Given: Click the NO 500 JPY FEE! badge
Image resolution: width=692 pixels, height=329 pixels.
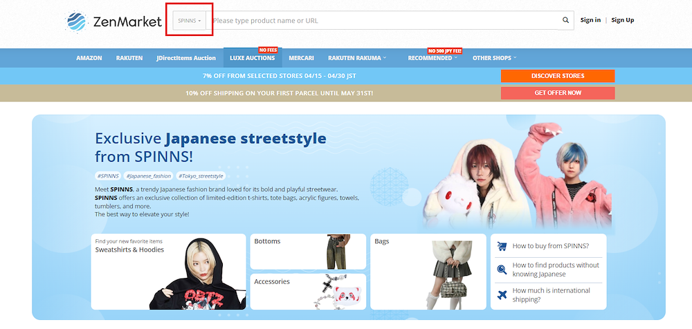Looking at the screenshot, I should (x=444, y=50).
